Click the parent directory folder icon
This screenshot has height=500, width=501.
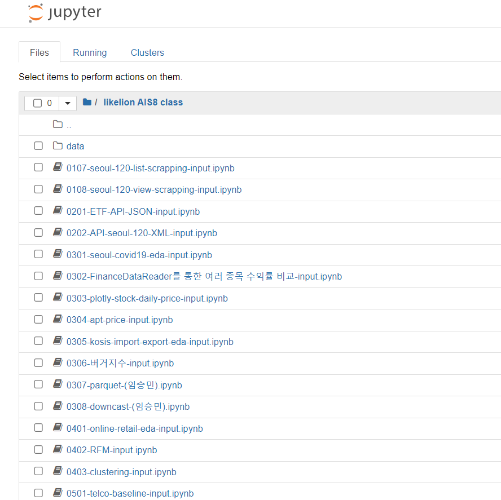[58, 124]
